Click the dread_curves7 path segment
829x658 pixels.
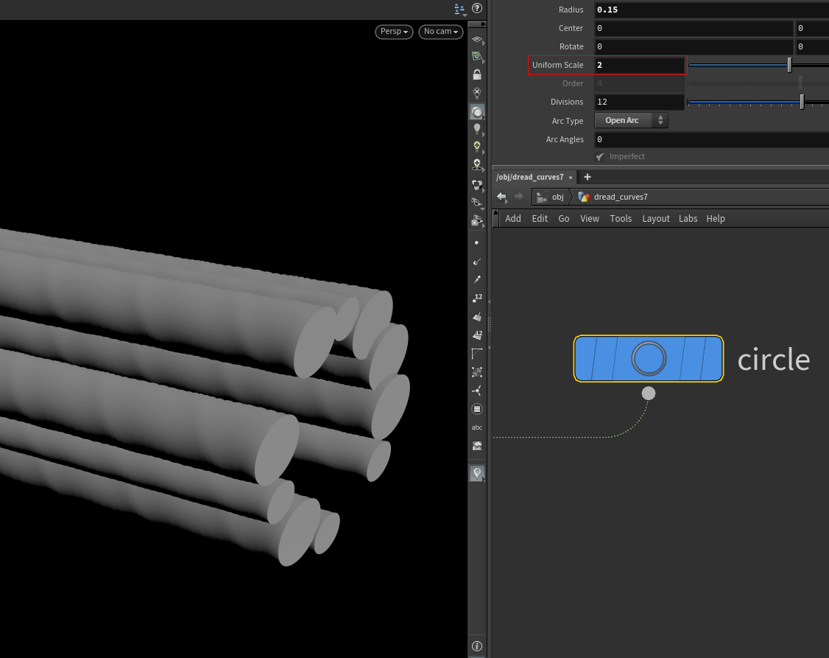613,197
